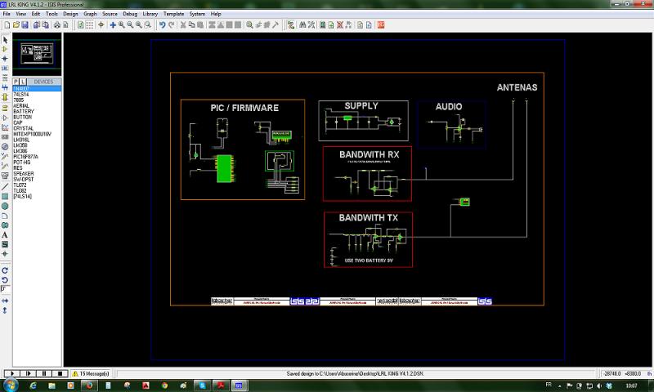Click the P pick devices button
This screenshot has width=654, height=392.
[16, 82]
